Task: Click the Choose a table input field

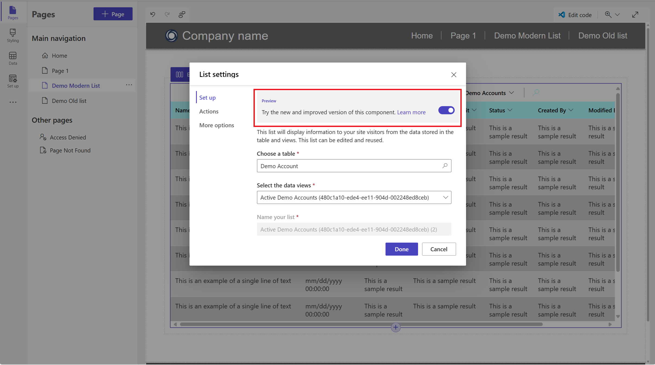Action: coord(350,166)
